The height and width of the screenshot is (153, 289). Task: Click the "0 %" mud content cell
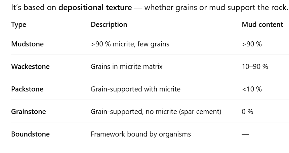point(247,112)
